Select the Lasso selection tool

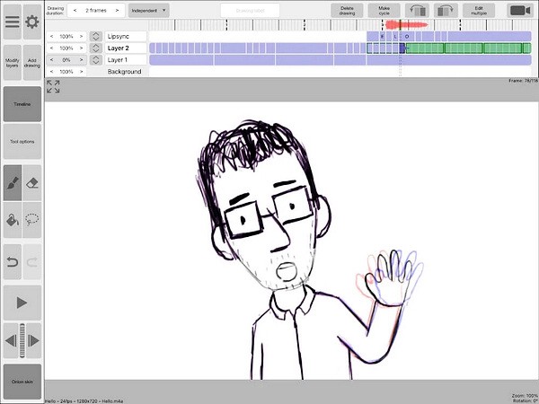32,220
